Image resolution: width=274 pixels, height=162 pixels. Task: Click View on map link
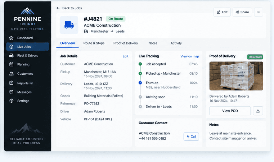[x=190, y=56]
